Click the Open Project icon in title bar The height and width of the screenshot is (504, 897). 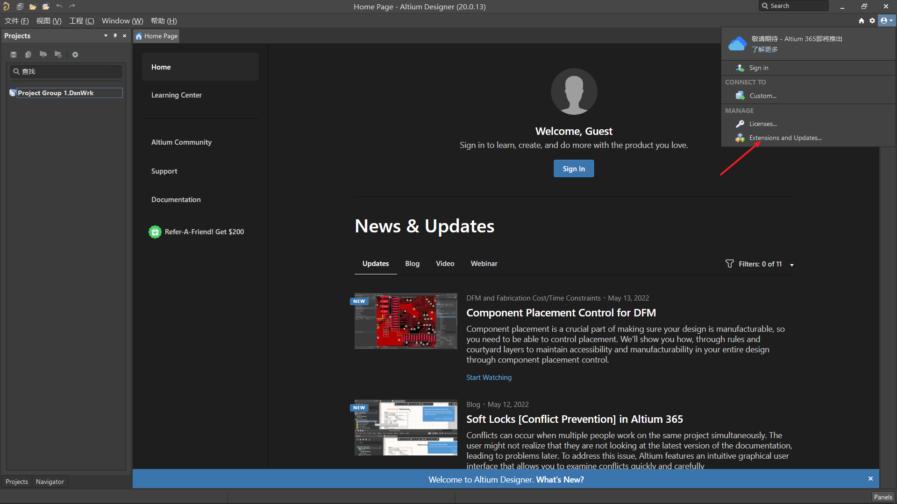[46, 7]
